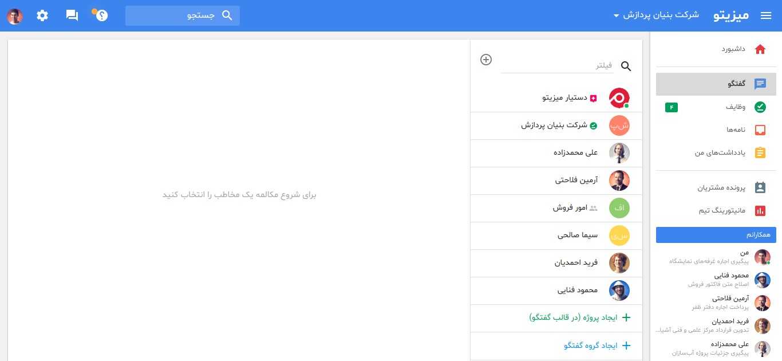The image size is (782, 361).
Task: Click the green verified badge by شرکت بنیان پردازش
Action: click(594, 125)
